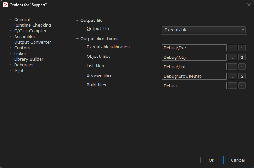Image resolution: width=254 pixels, height=168 pixels.
Task: Select Runtime Checking category
Action: [x=33, y=25]
